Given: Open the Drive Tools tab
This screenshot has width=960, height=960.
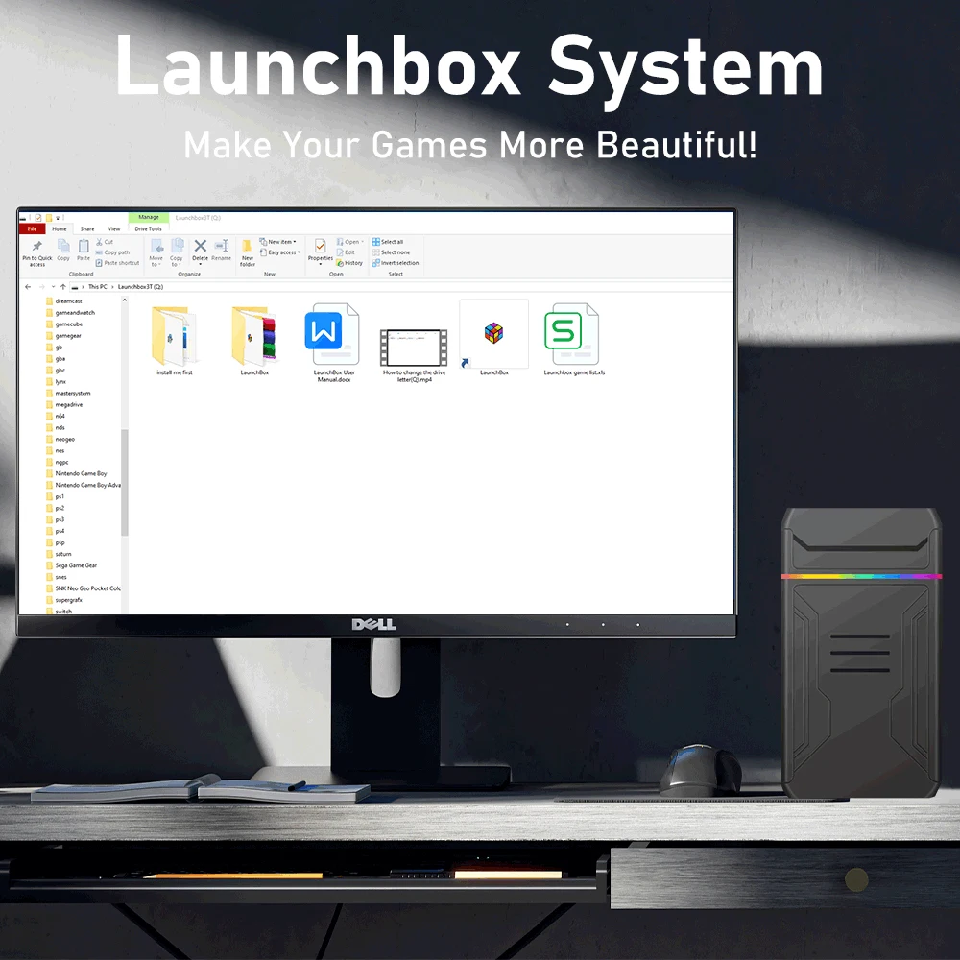Looking at the screenshot, I should (x=148, y=229).
